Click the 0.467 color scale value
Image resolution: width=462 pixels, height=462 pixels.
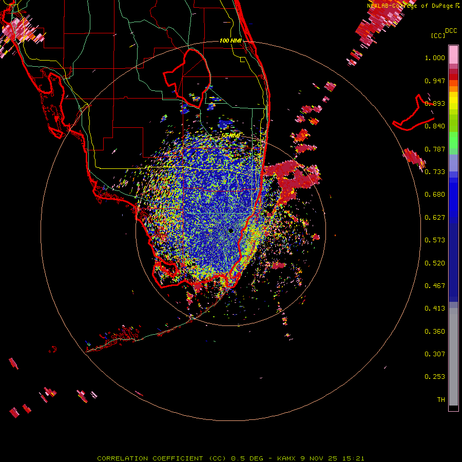click(435, 286)
